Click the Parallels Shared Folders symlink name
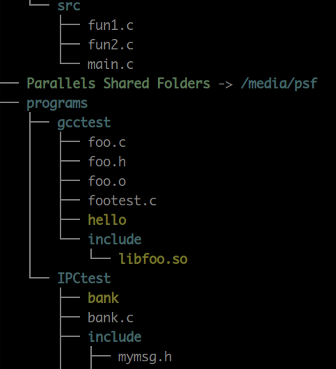 pyautogui.click(x=118, y=84)
